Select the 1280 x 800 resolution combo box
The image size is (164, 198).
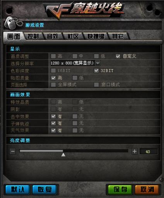tap(75, 63)
